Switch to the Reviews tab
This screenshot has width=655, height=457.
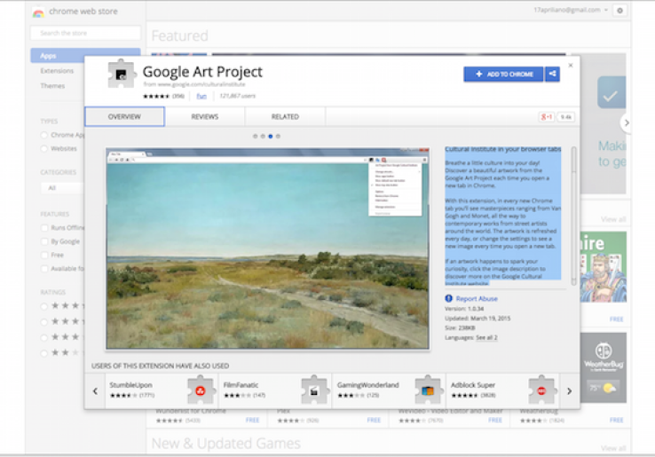tap(205, 116)
